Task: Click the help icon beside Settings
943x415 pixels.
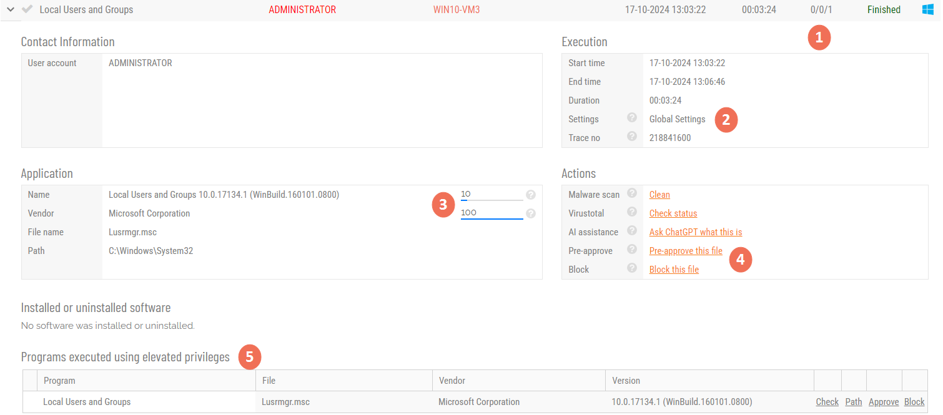Action: (x=632, y=117)
